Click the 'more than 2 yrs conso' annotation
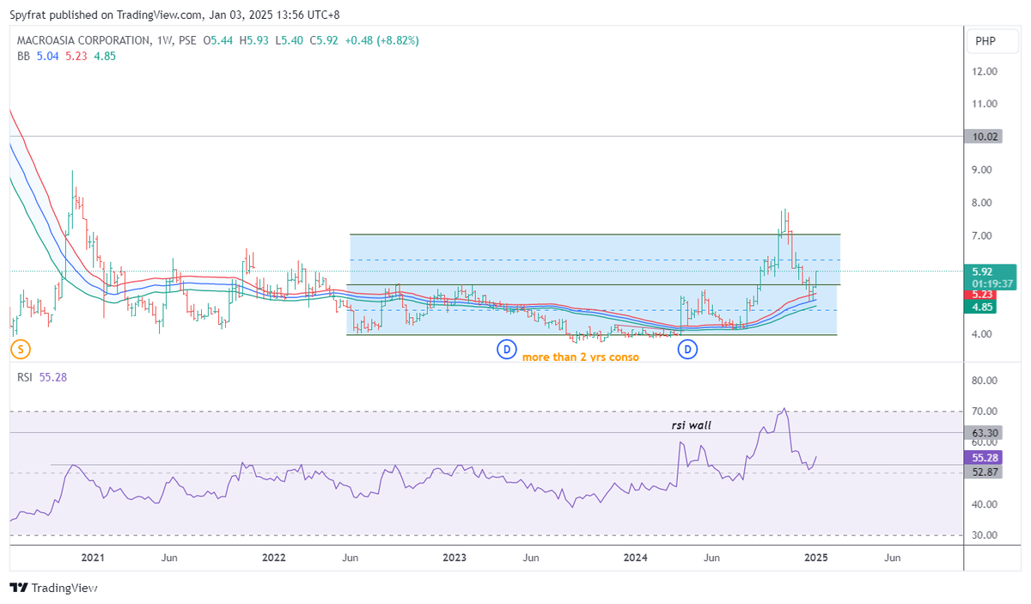Screen dimensions: 1031x604 [x=581, y=357]
